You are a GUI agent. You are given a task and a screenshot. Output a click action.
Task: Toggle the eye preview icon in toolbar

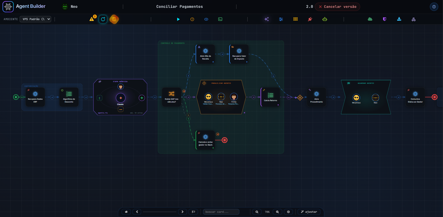coord(206,19)
